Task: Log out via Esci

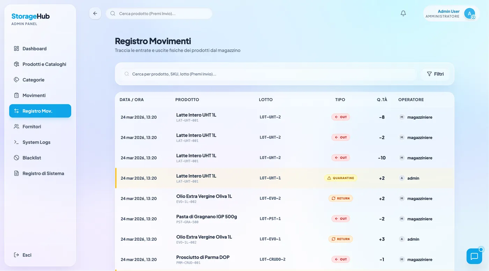Action: tap(40, 255)
